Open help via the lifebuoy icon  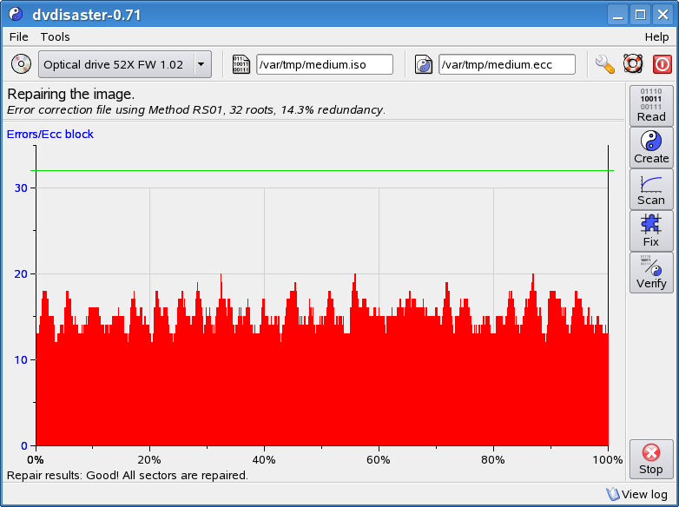tap(633, 64)
